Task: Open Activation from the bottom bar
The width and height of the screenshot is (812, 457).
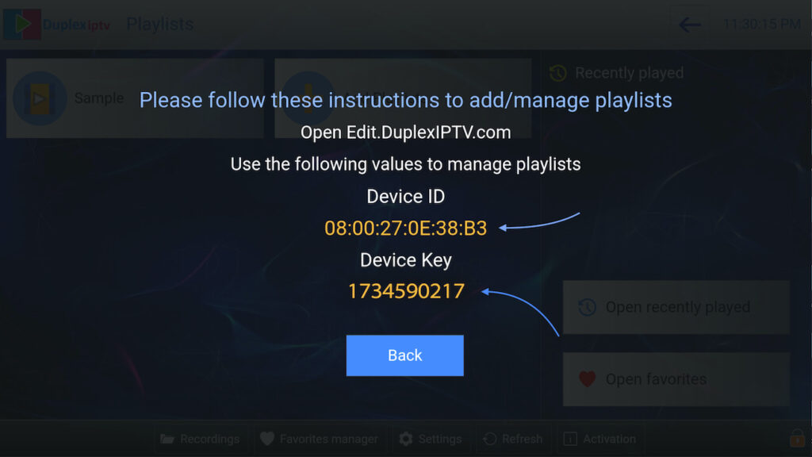Action: click(x=599, y=440)
